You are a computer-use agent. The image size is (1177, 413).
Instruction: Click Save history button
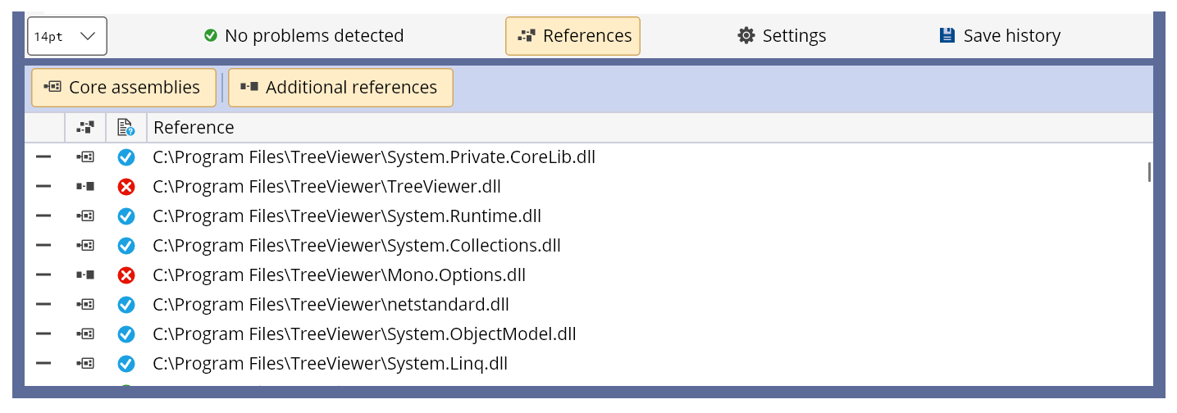(x=1000, y=36)
